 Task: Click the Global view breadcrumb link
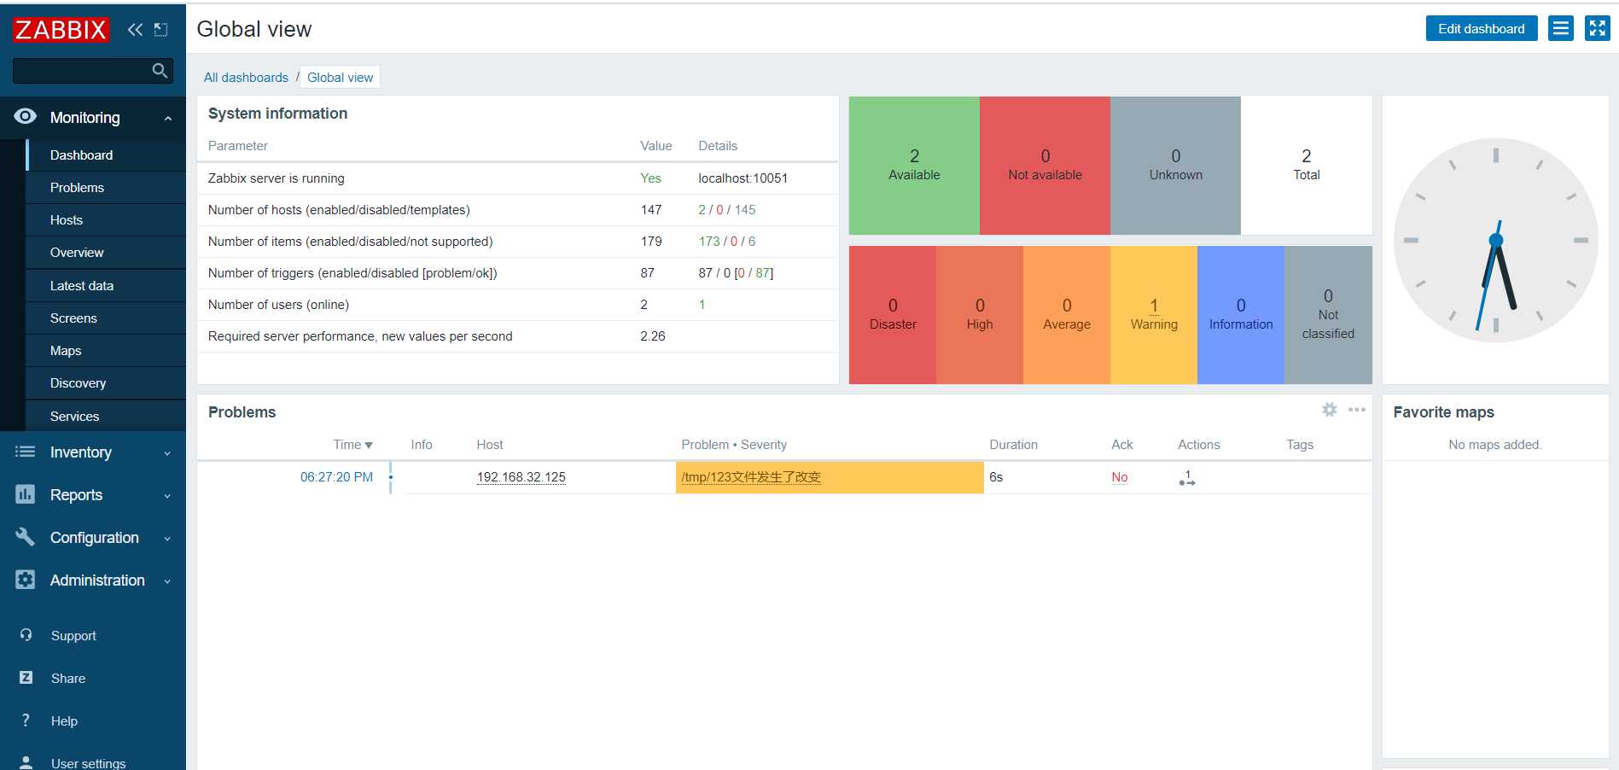(340, 78)
